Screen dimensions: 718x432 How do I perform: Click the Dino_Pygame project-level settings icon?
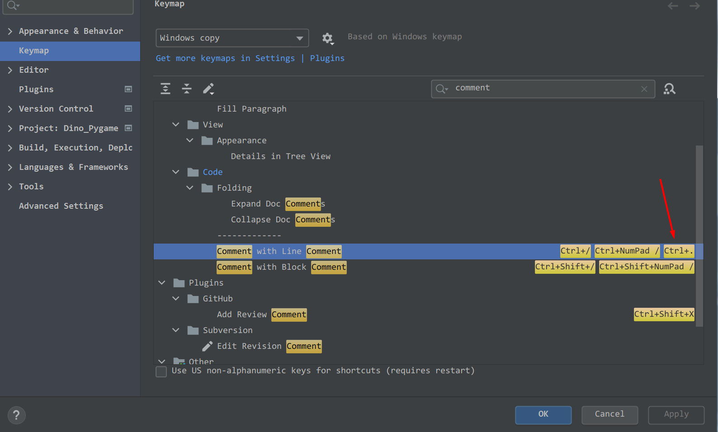click(x=128, y=128)
